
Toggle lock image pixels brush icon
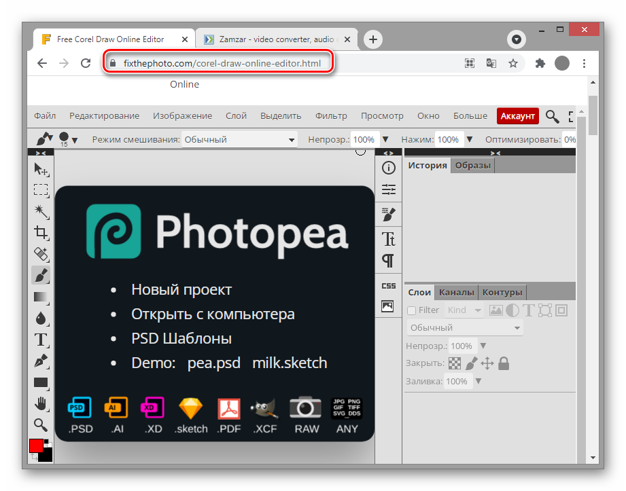click(472, 363)
